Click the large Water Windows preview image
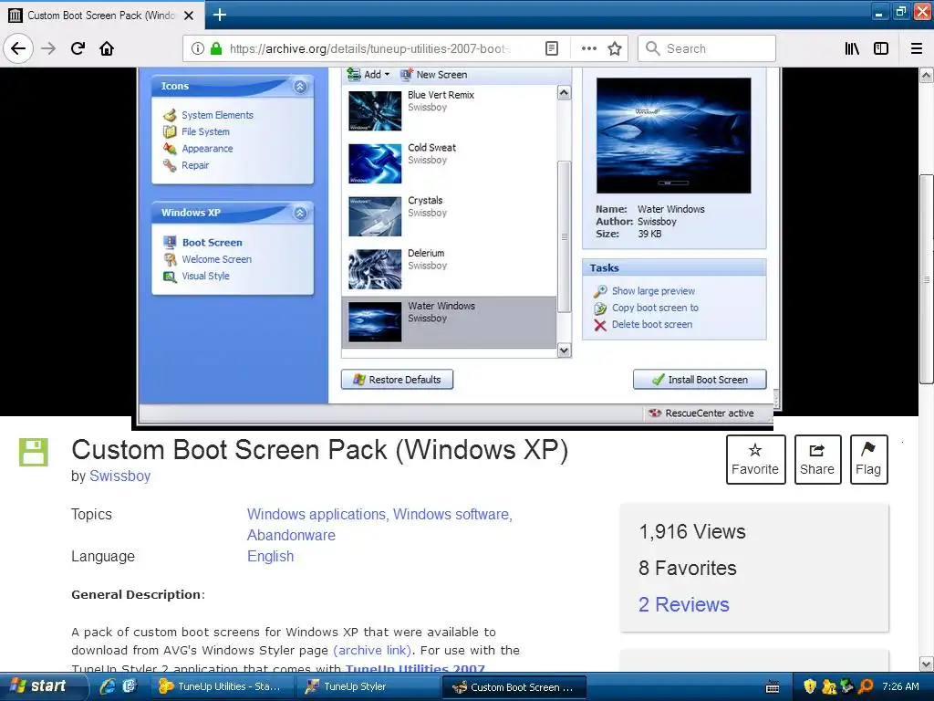 (x=674, y=135)
